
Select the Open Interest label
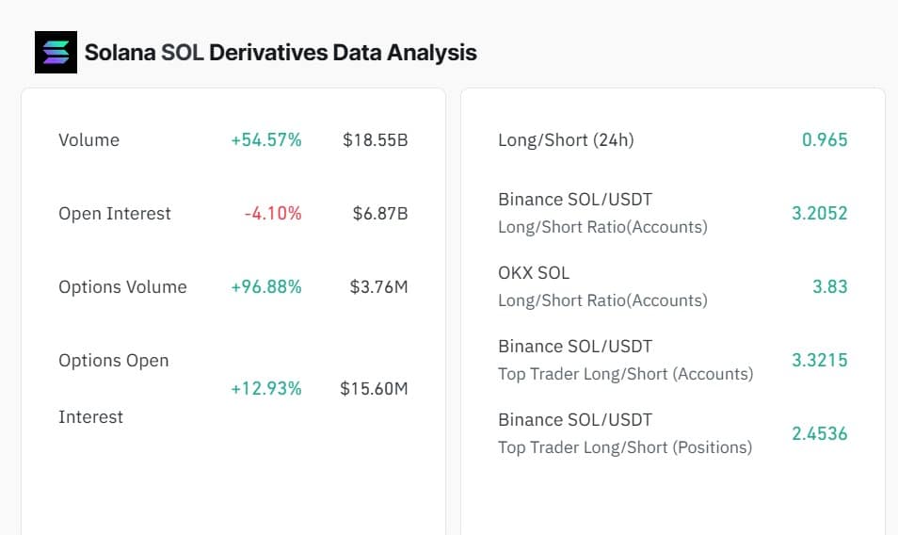(x=115, y=214)
